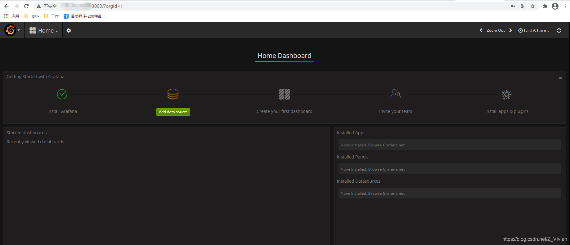Click the crossed-out Install Grafana text
570x245 pixels.
(x=62, y=111)
